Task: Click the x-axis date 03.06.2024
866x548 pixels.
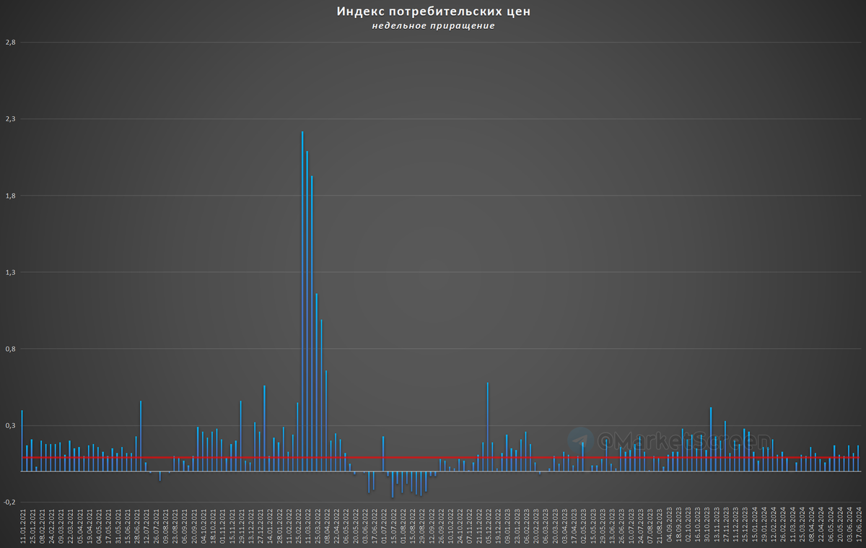Action: click(x=849, y=525)
